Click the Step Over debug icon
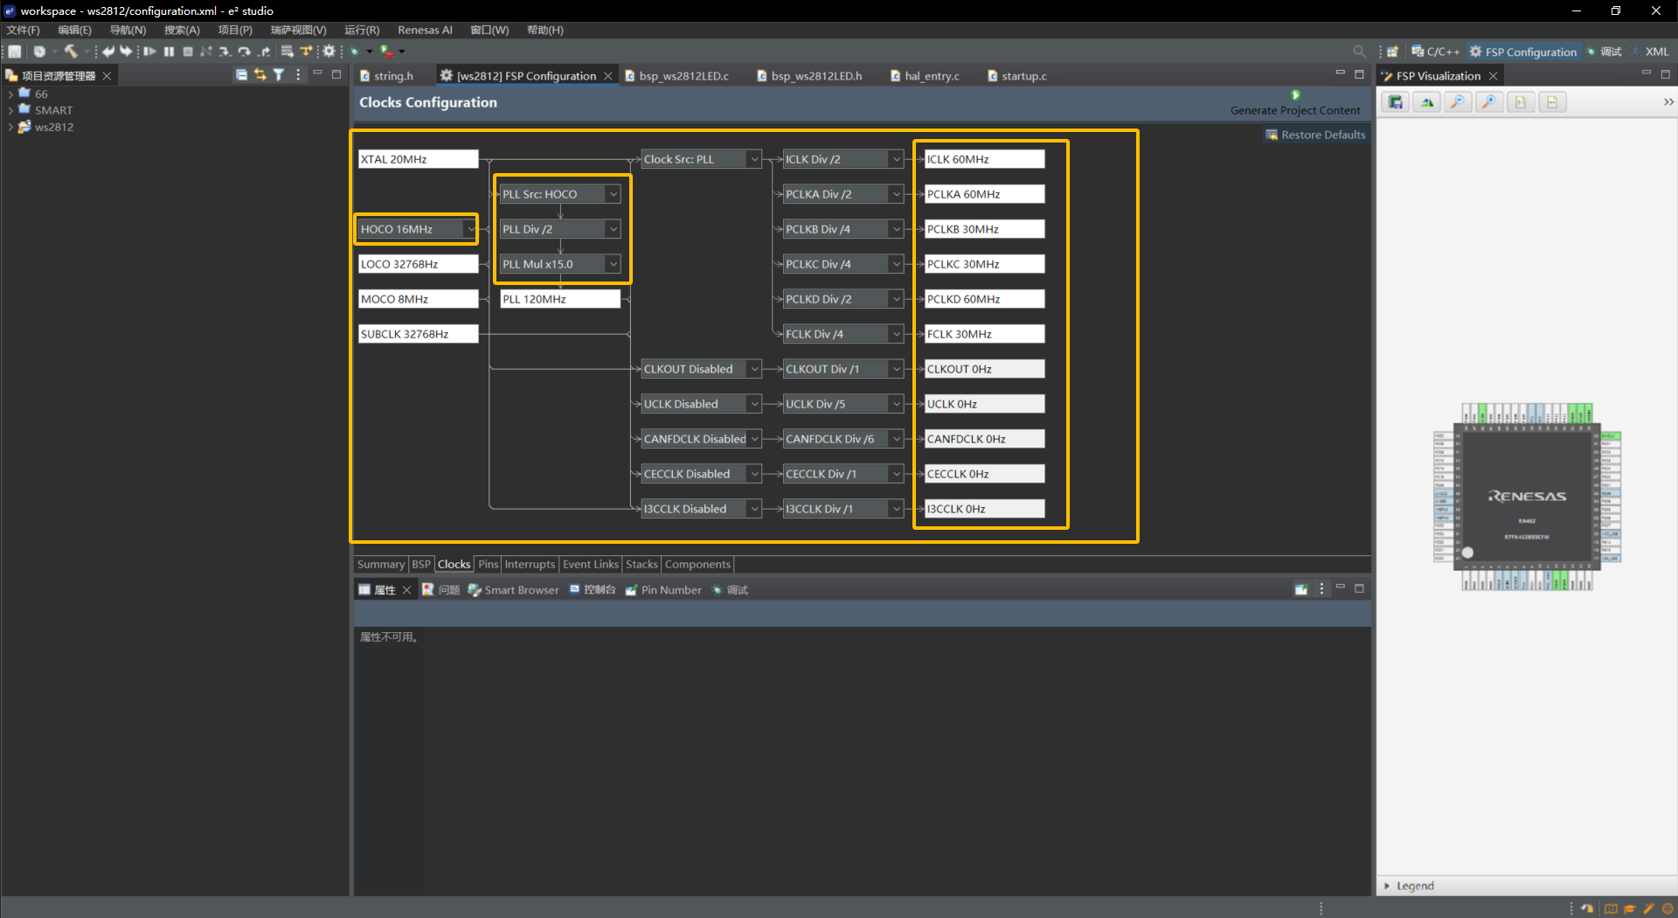The height and width of the screenshot is (918, 1678). (245, 52)
